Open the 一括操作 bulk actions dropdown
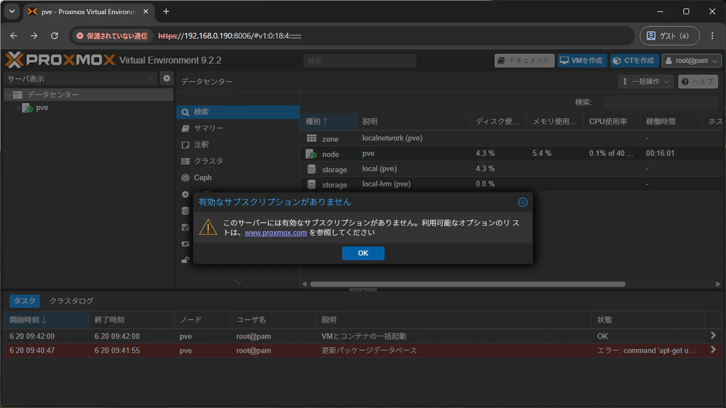Image resolution: width=726 pixels, height=408 pixels. [x=645, y=82]
